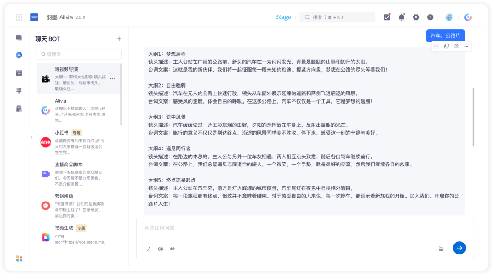Click the Stage environment link
This screenshot has height=275, width=493.
tap(283, 17)
